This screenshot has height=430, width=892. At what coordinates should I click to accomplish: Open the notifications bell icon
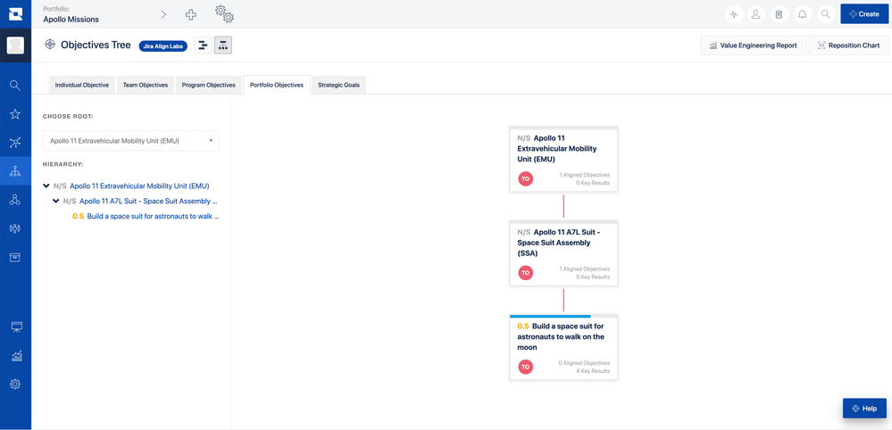tap(803, 14)
